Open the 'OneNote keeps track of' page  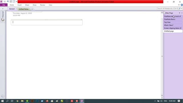click(x=173, y=16)
